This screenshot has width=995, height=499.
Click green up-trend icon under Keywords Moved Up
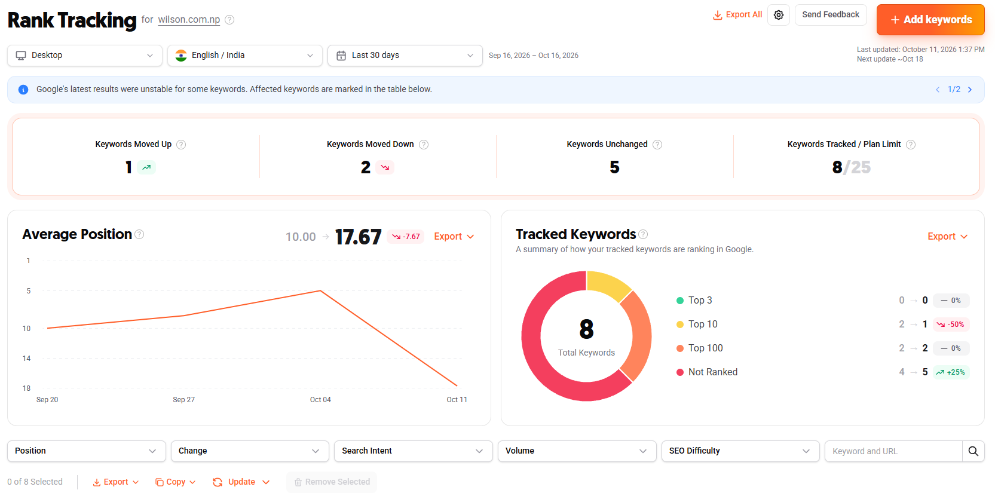pos(146,167)
